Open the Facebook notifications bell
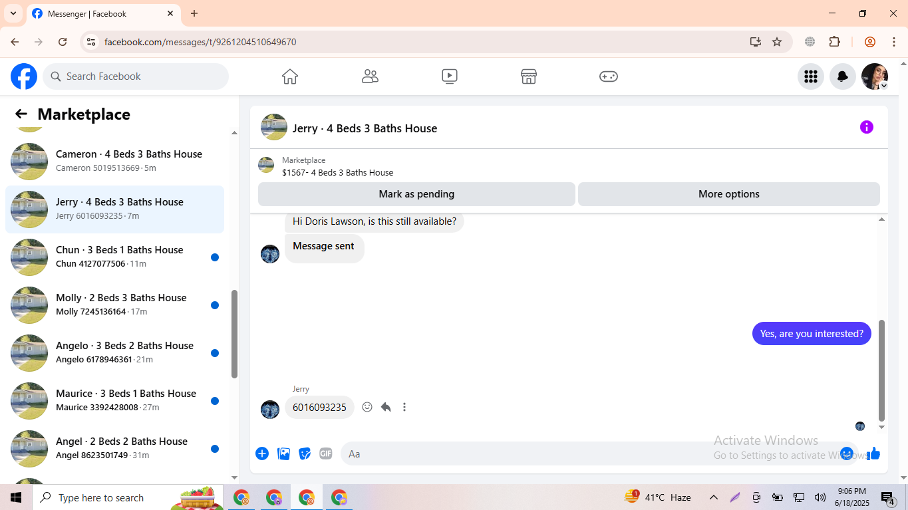This screenshot has height=510, width=908. coord(843,76)
